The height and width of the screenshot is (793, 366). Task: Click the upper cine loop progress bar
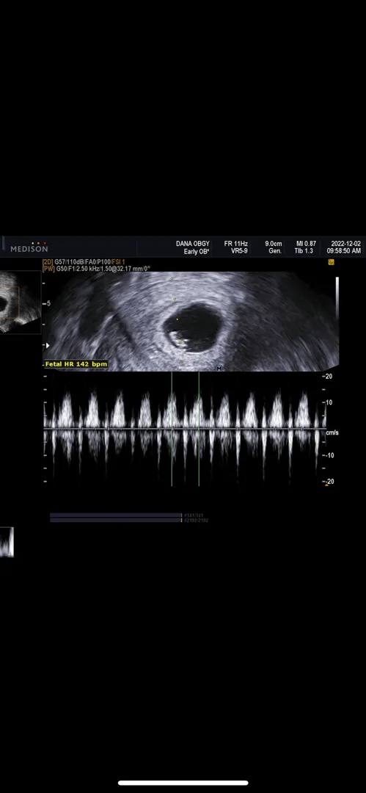(116, 515)
